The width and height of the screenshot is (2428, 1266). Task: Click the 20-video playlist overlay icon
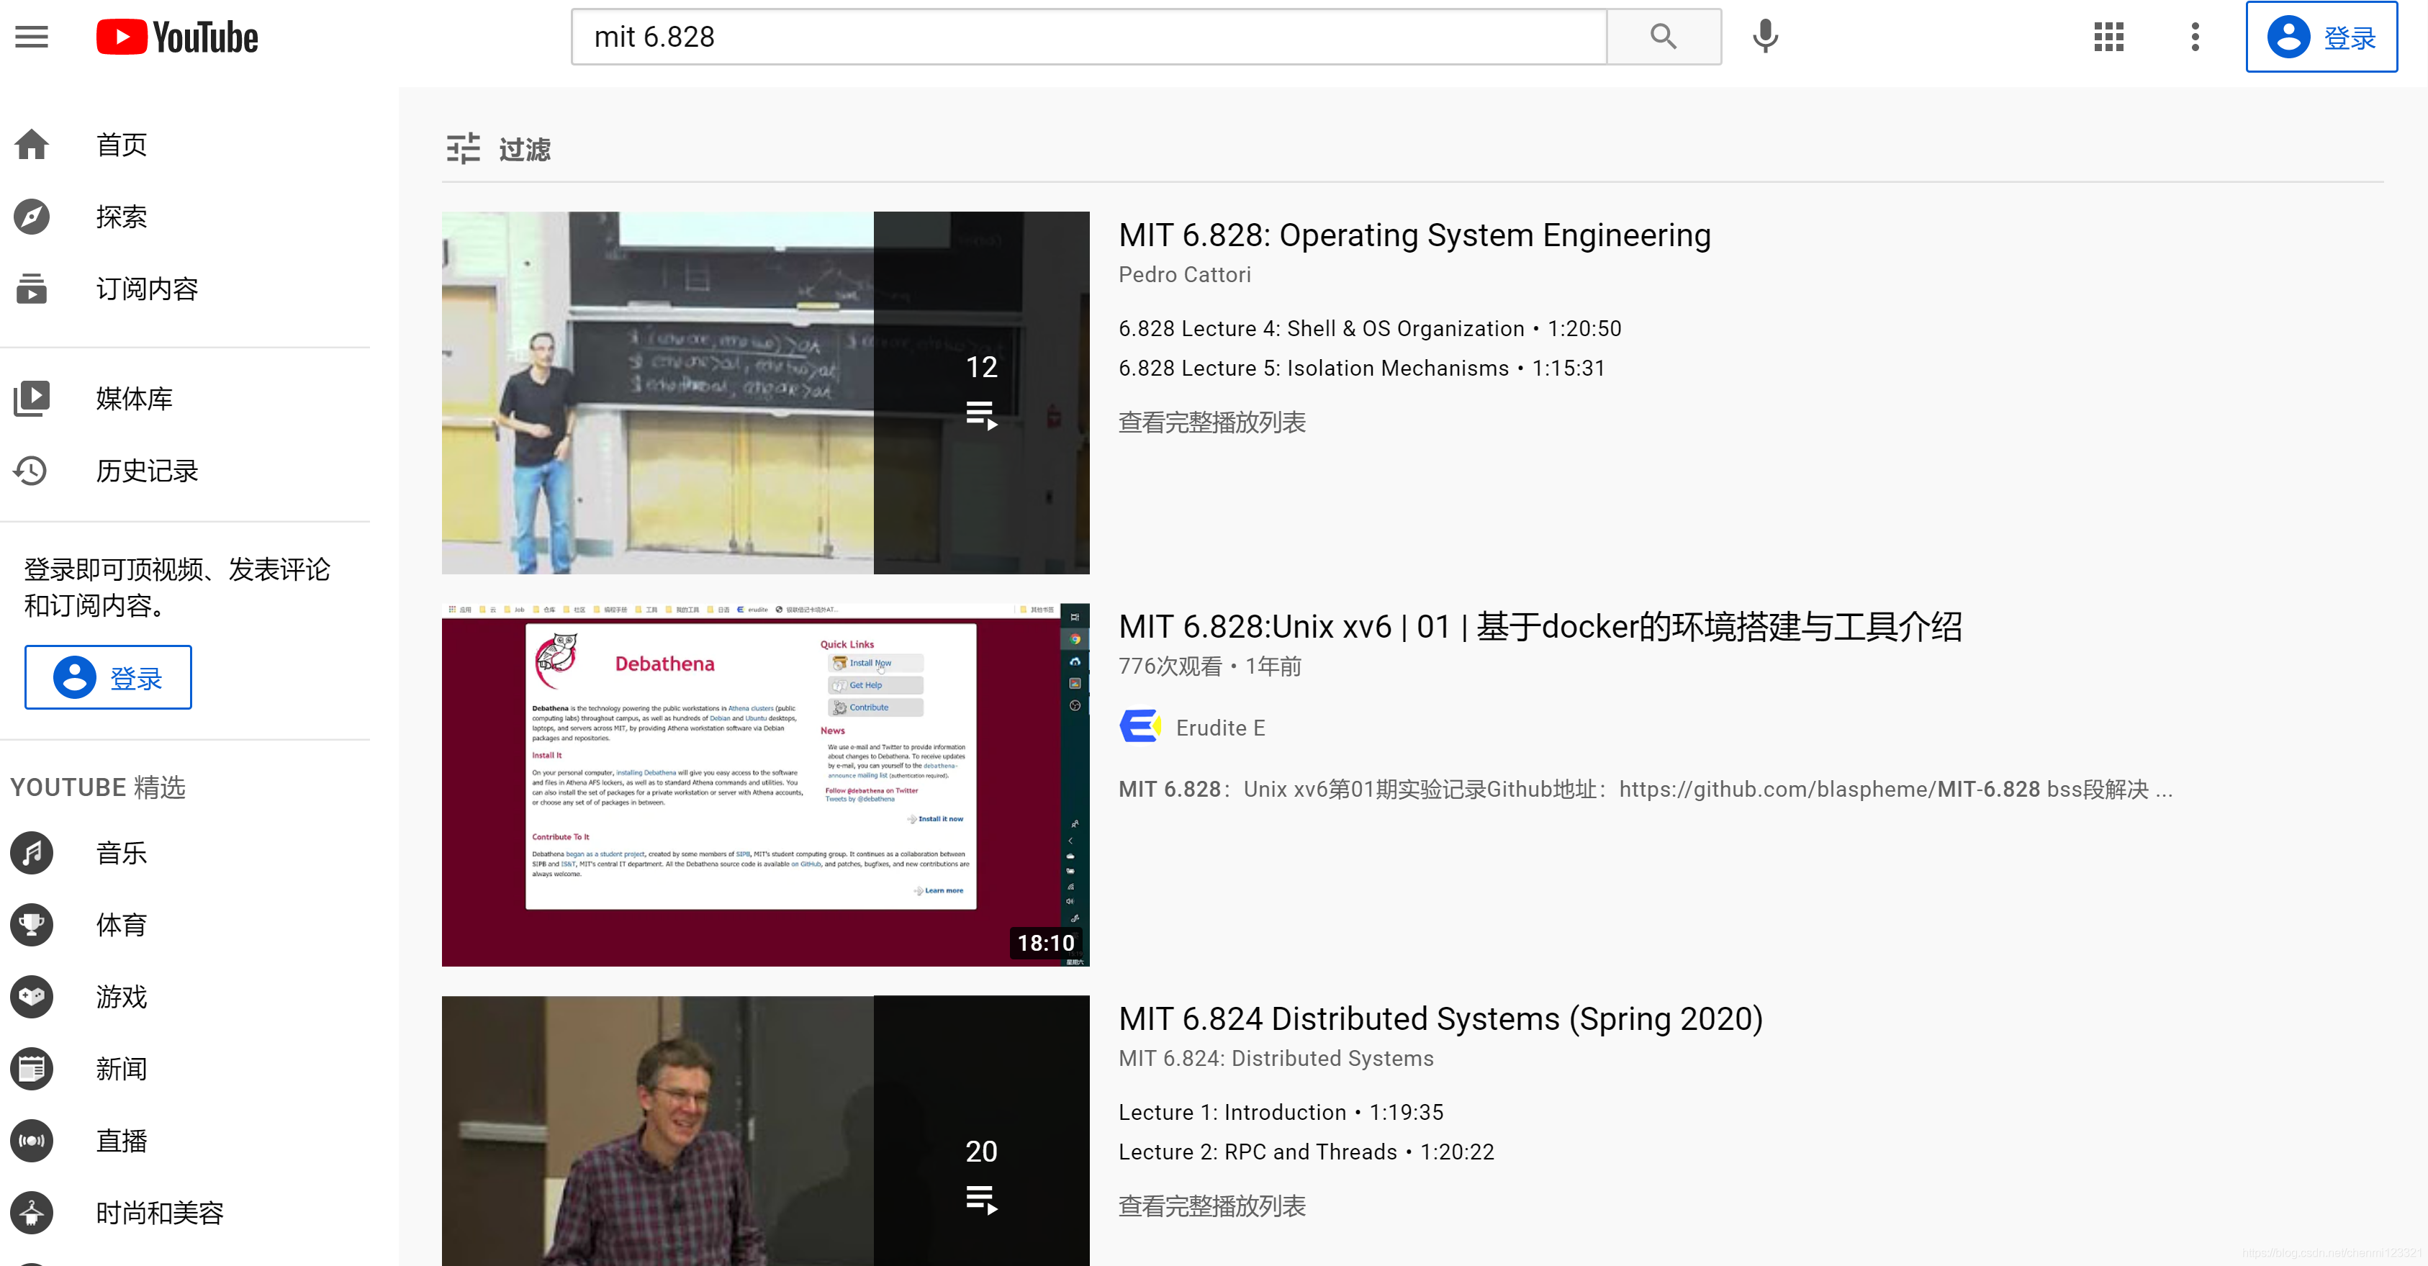pos(981,1200)
